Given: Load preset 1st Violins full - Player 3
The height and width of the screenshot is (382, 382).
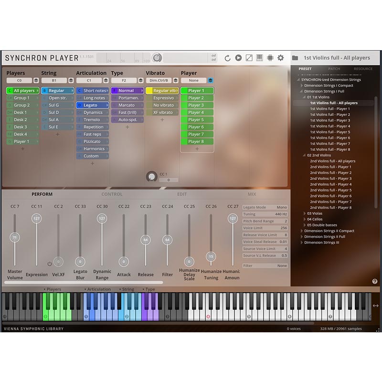Looking at the screenshot, I should pos(330,120).
